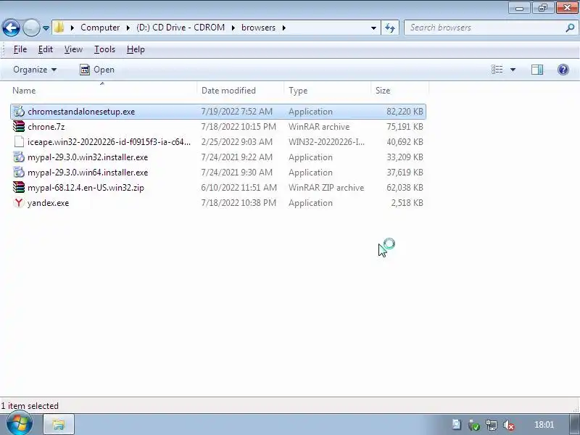Go to (D:) CD Drive - CDROM breadcrumb
The image size is (580, 435).
(181, 28)
